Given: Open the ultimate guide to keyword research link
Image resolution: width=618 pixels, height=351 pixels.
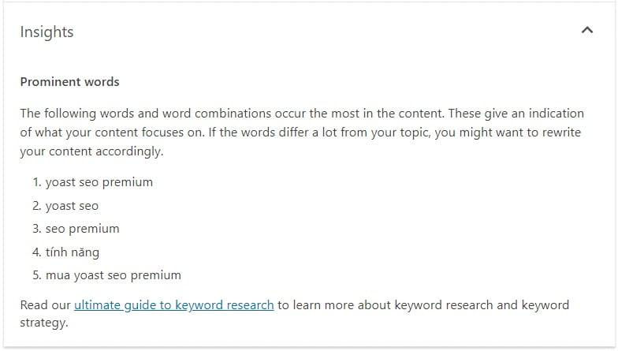Looking at the screenshot, I should click(174, 304).
